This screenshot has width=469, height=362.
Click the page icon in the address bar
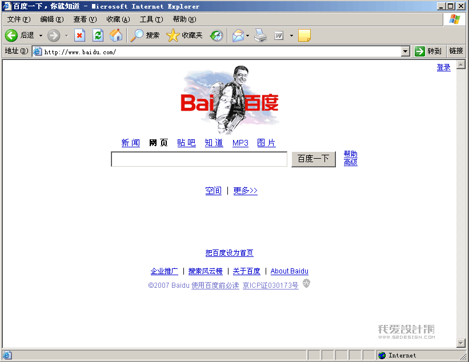37,52
